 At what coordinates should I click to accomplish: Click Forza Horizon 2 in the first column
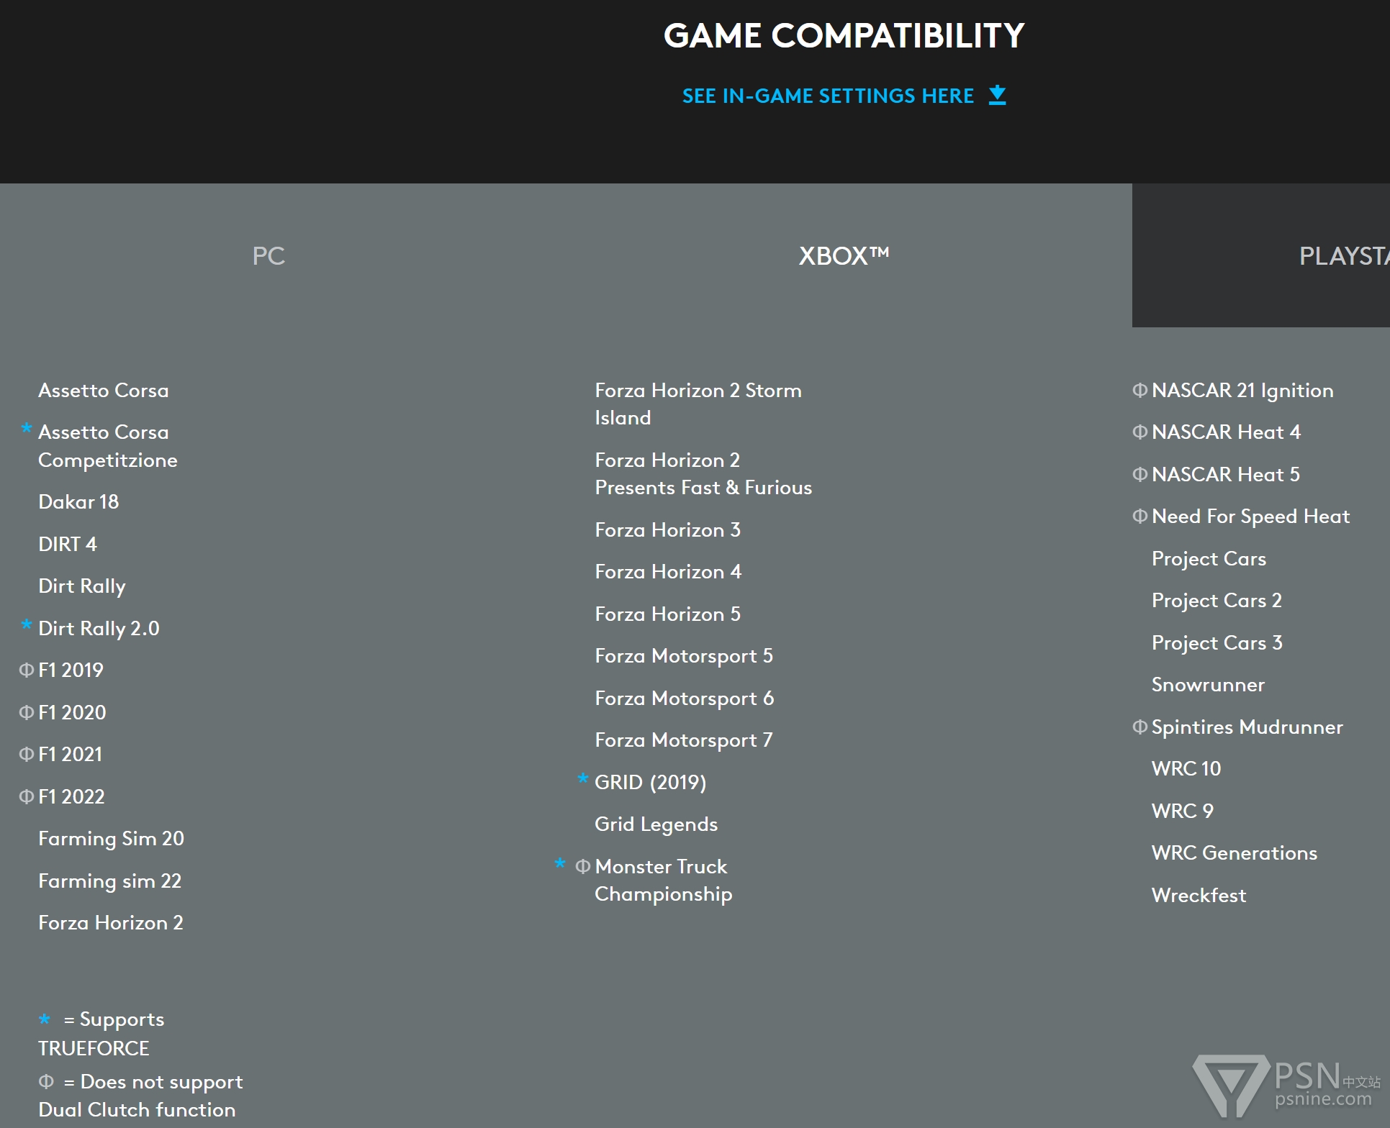111,922
